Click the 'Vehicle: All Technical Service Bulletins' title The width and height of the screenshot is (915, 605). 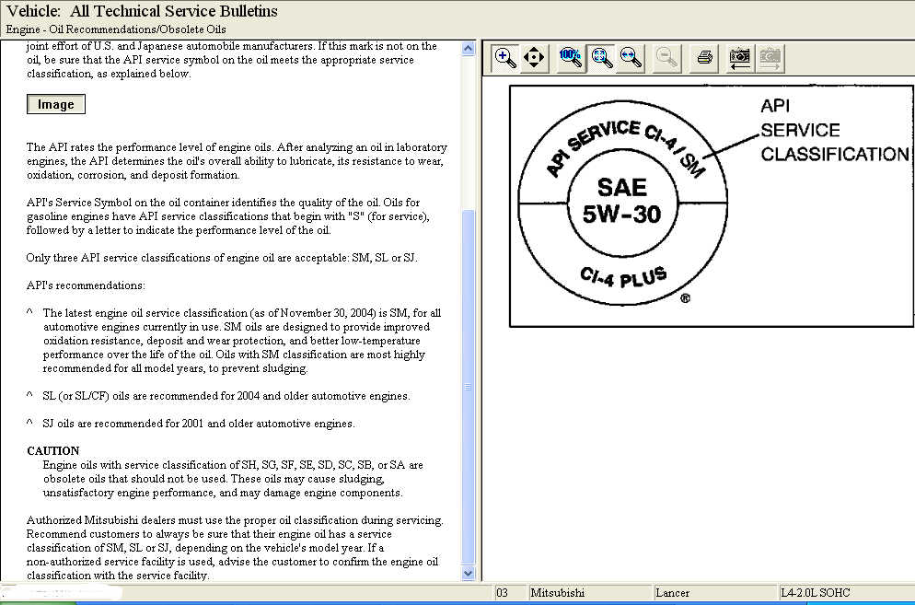(x=142, y=11)
